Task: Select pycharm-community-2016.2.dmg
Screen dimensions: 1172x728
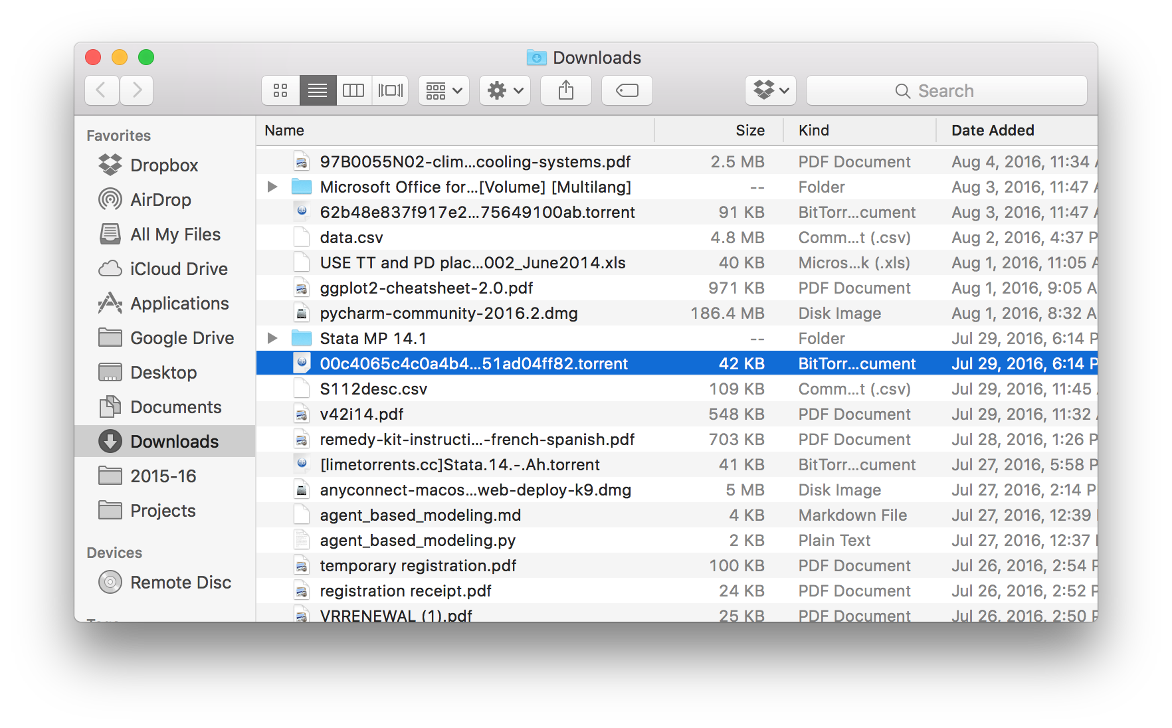Action: (x=677, y=314)
